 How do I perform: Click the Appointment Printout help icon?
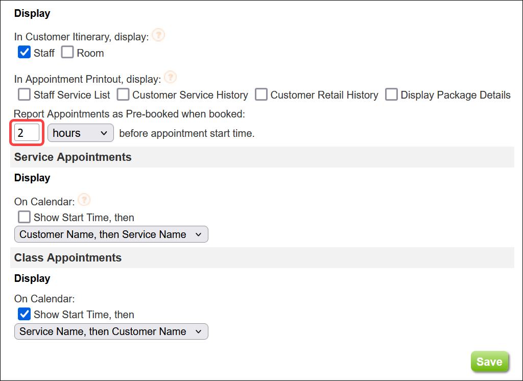tap(170, 77)
